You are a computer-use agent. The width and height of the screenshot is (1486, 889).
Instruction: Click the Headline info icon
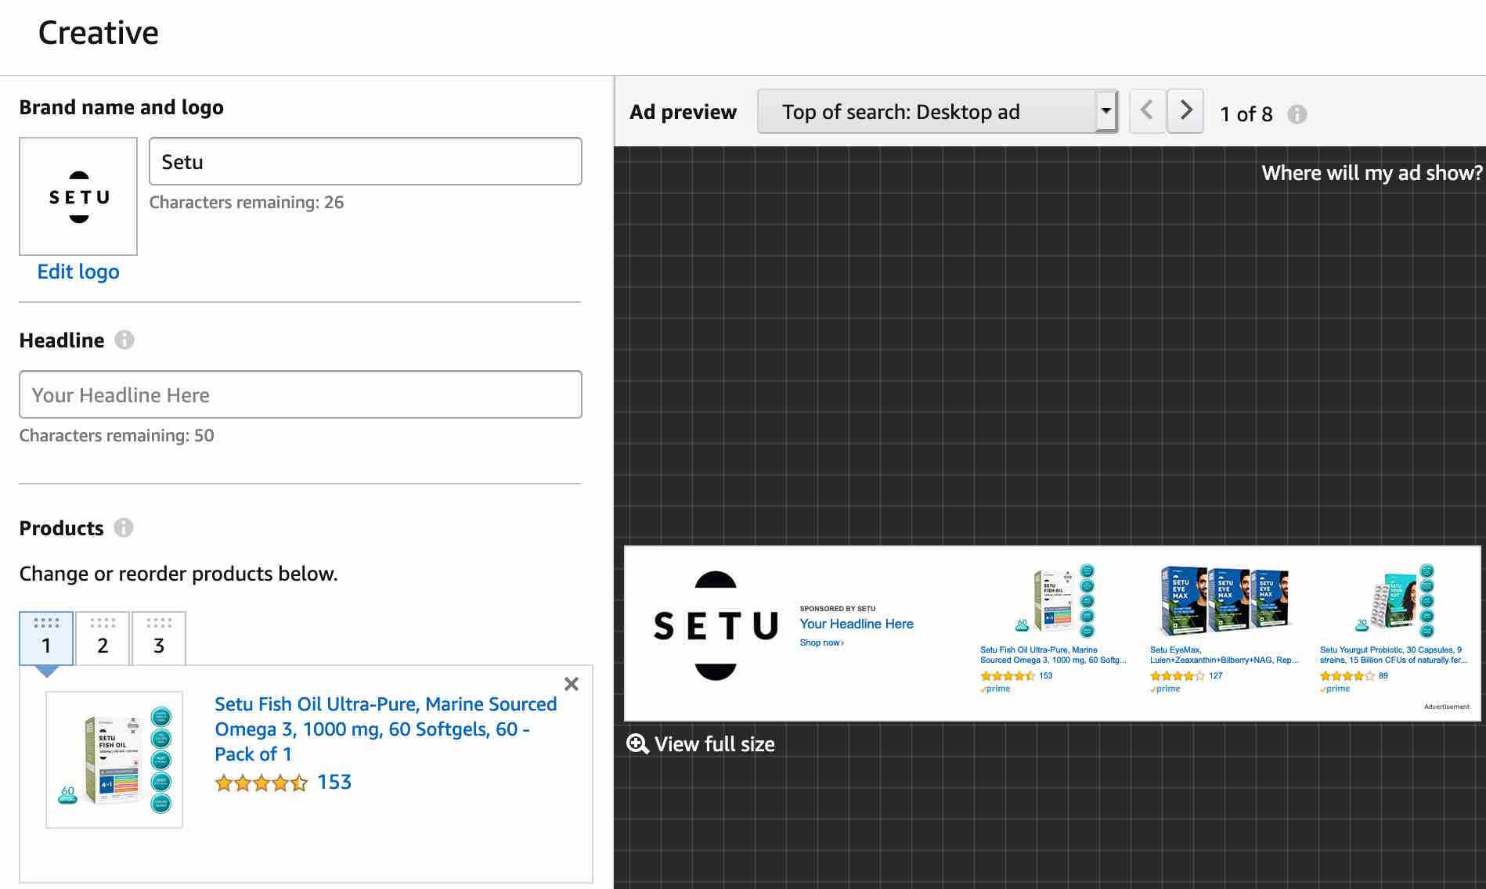(124, 340)
